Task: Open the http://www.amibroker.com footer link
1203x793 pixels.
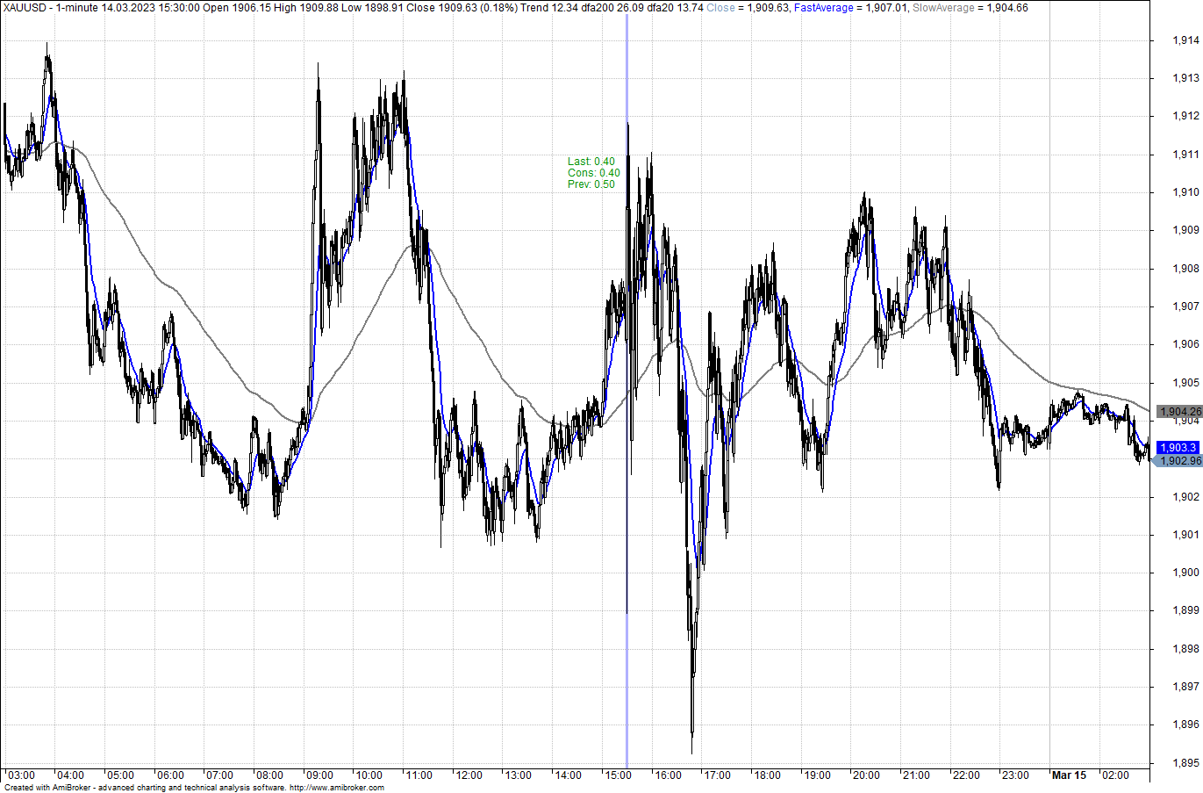Action: (337, 788)
